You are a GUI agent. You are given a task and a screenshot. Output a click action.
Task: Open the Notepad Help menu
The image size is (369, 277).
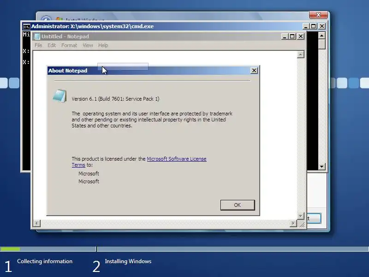click(x=103, y=45)
